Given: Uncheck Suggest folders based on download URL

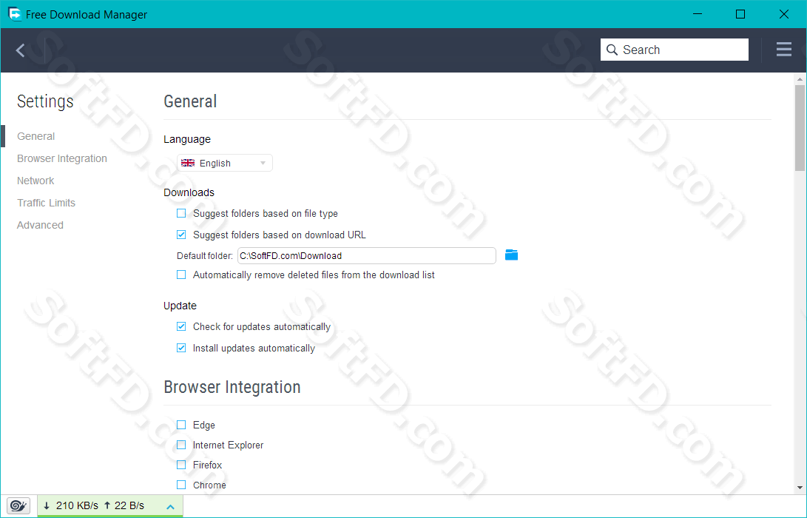Looking at the screenshot, I should [x=181, y=235].
